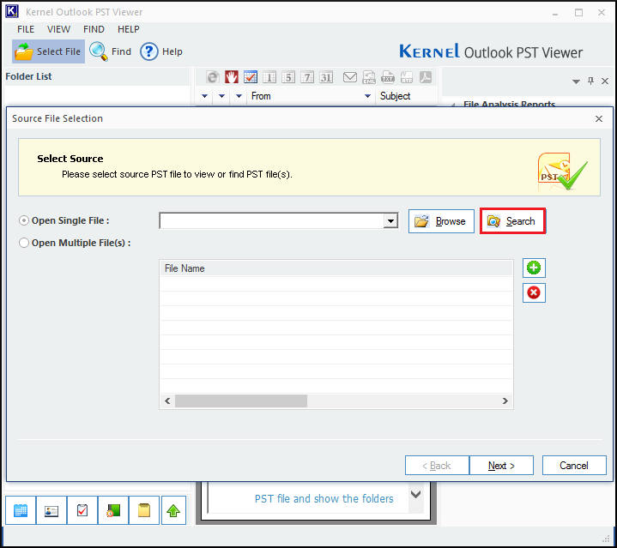
Task: Open the Contacts card icon at bottom
Action: point(51,510)
